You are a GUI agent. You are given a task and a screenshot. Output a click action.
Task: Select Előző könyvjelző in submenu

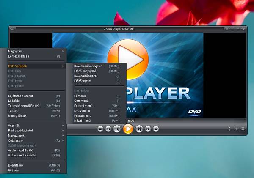(99, 71)
